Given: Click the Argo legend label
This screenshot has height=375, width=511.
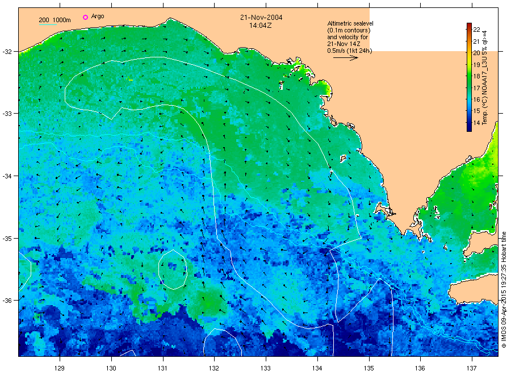Looking at the screenshot, I should click(x=98, y=16).
